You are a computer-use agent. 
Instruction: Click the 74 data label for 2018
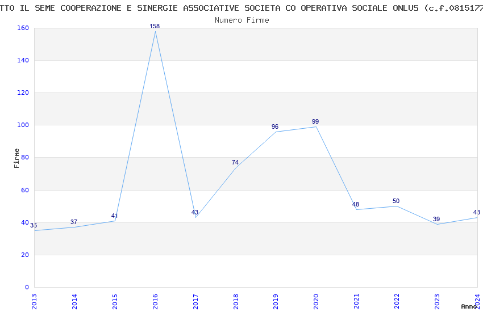pyautogui.click(x=235, y=162)
